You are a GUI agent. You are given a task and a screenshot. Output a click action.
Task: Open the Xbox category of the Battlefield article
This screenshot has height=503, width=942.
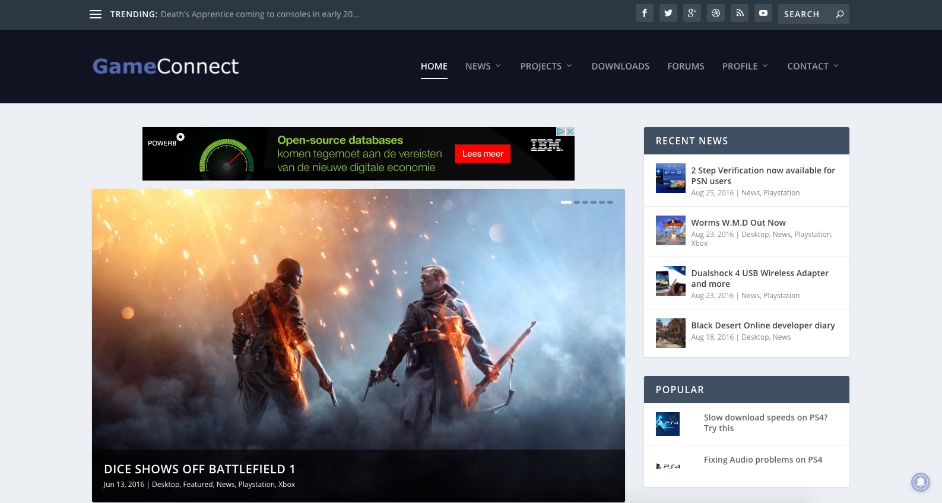(287, 485)
